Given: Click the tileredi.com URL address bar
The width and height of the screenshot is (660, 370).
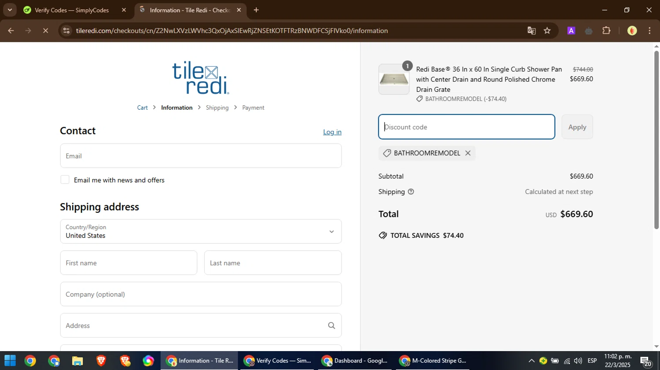Looking at the screenshot, I should point(232,31).
